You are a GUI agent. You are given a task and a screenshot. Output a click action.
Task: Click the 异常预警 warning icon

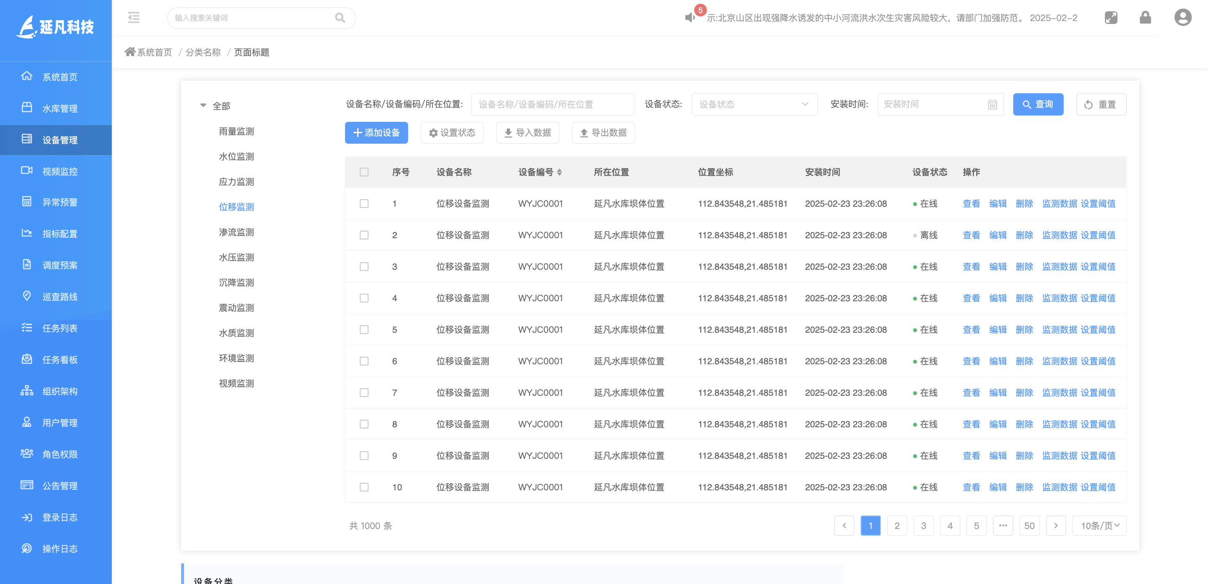tap(27, 202)
